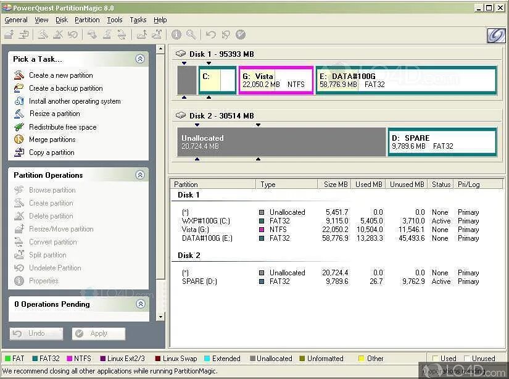Click the sidebar scrollbar up arrow
The image size is (509, 379).
(x=160, y=49)
